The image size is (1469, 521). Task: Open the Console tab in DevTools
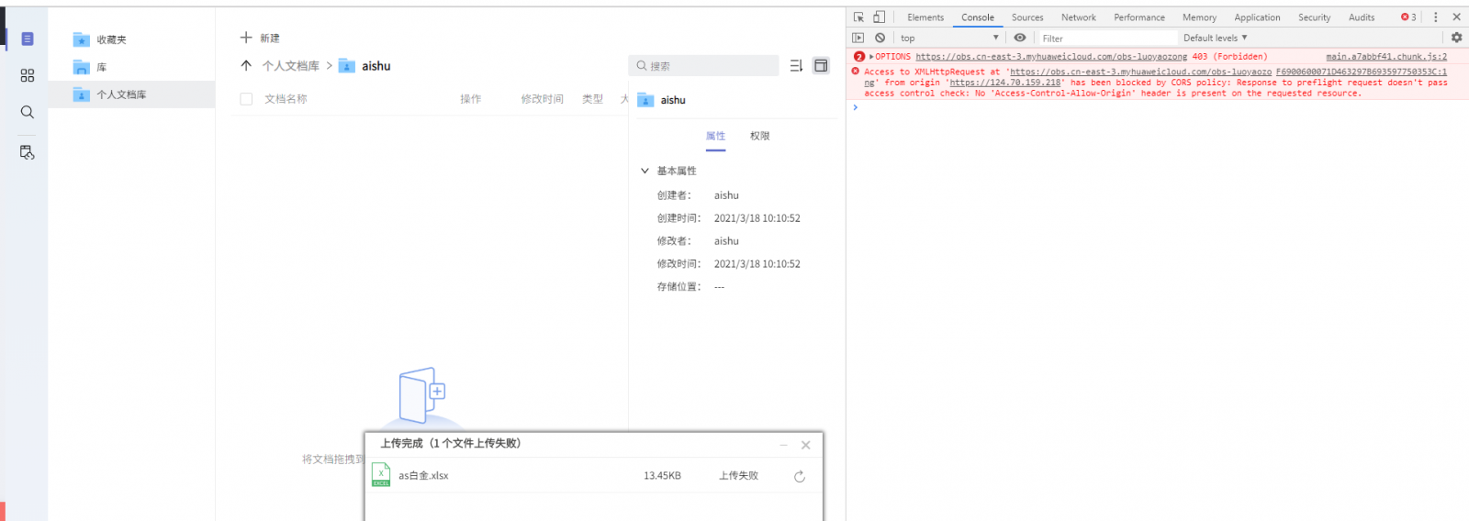[x=978, y=17]
